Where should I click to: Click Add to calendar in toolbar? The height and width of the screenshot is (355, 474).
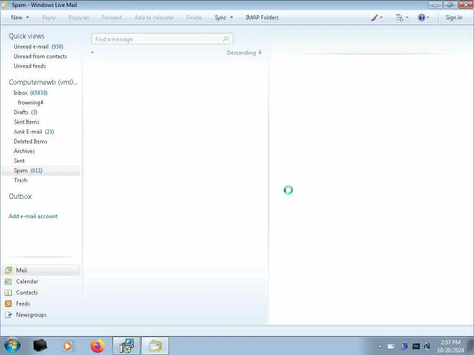154,18
